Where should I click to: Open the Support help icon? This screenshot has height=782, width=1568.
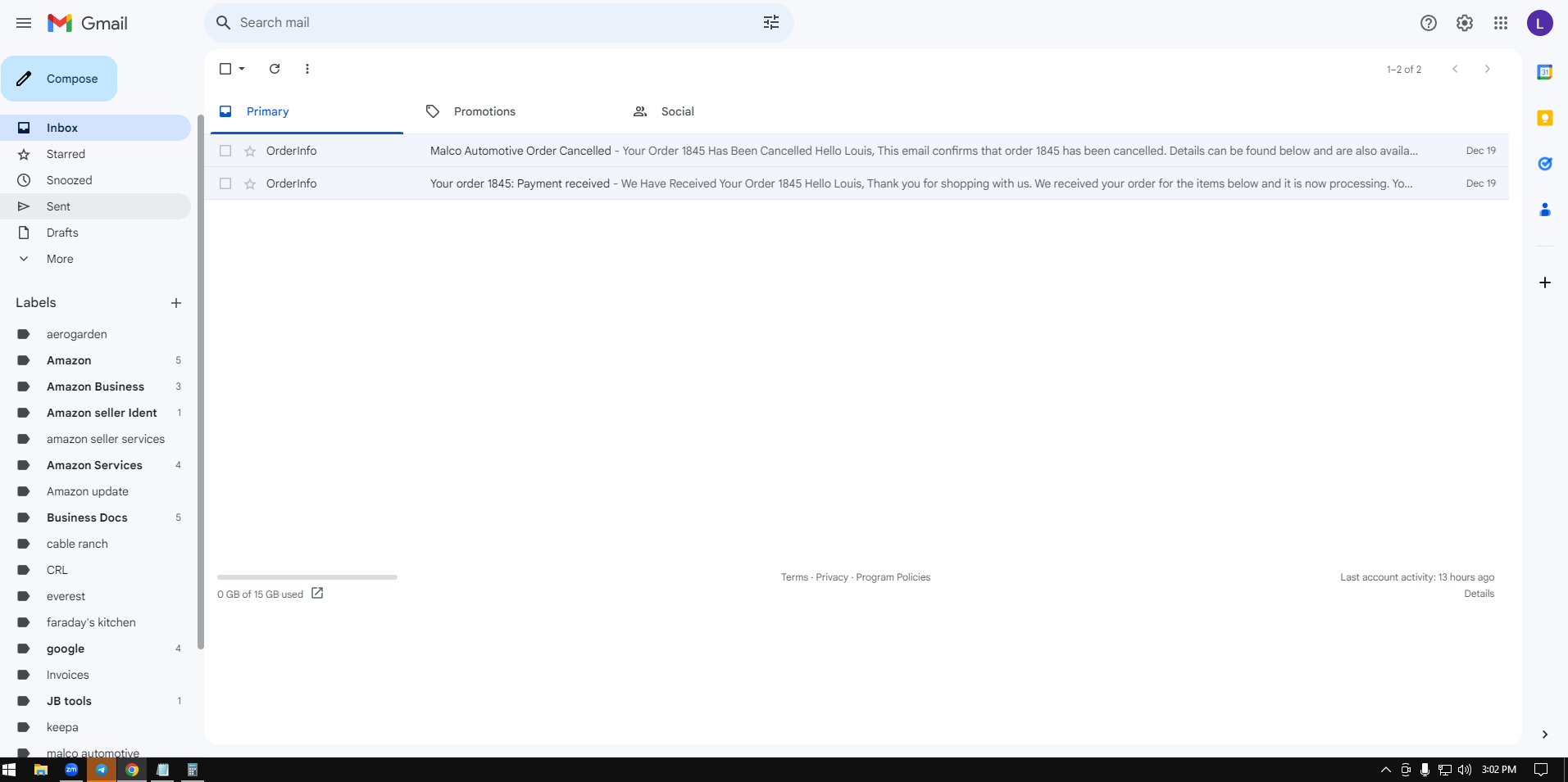click(1429, 23)
